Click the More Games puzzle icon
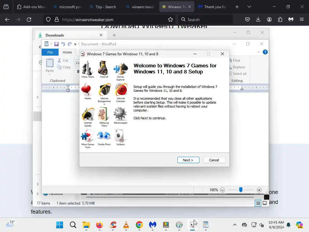 pyautogui.click(x=87, y=136)
